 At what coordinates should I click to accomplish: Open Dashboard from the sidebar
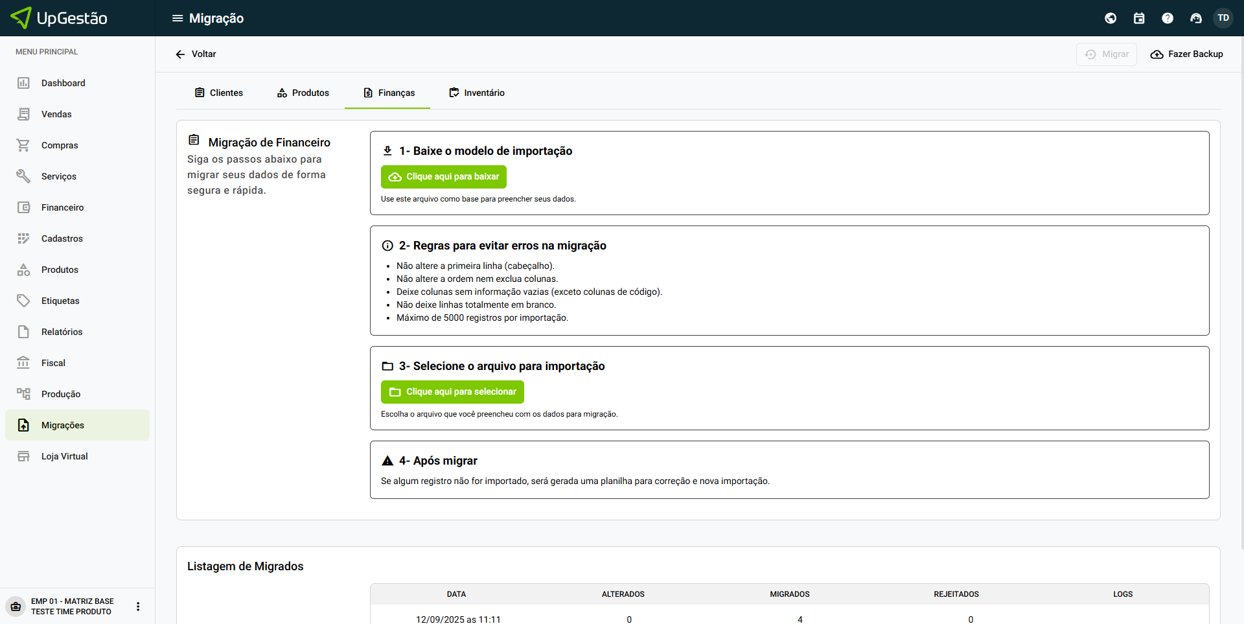(x=63, y=83)
